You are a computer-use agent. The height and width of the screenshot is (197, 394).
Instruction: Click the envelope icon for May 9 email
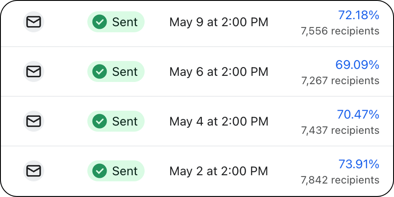[x=34, y=22]
